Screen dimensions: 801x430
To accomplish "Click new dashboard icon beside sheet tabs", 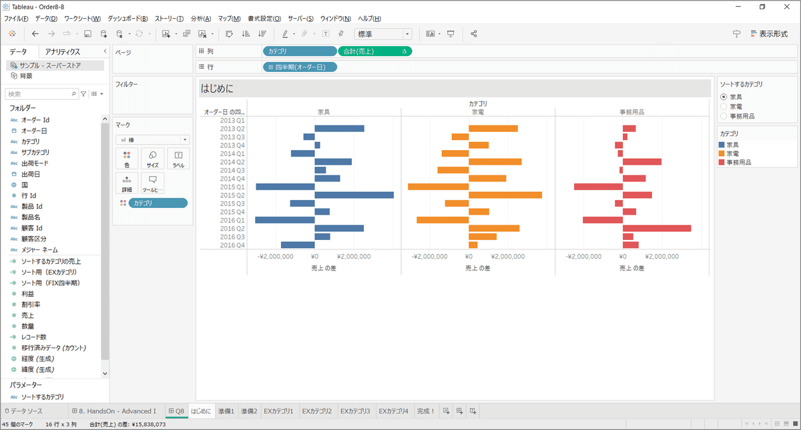I will point(460,411).
